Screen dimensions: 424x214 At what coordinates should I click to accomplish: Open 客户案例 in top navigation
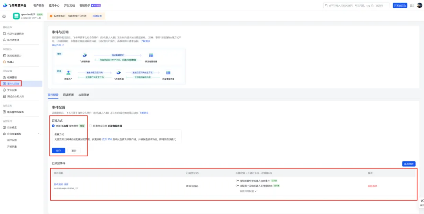[x=38, y=5]
